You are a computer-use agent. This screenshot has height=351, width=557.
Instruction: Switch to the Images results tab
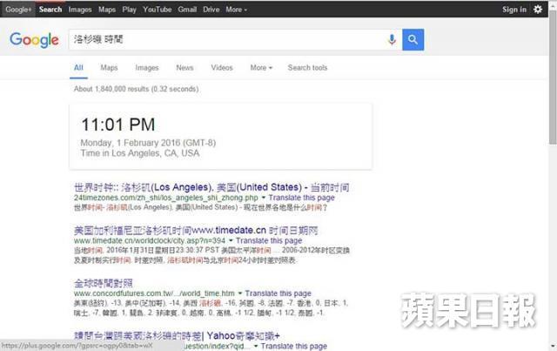click(x=147, y=68)
